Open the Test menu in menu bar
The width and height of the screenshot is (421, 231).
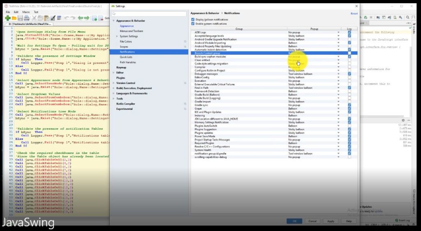click(36, 12)
